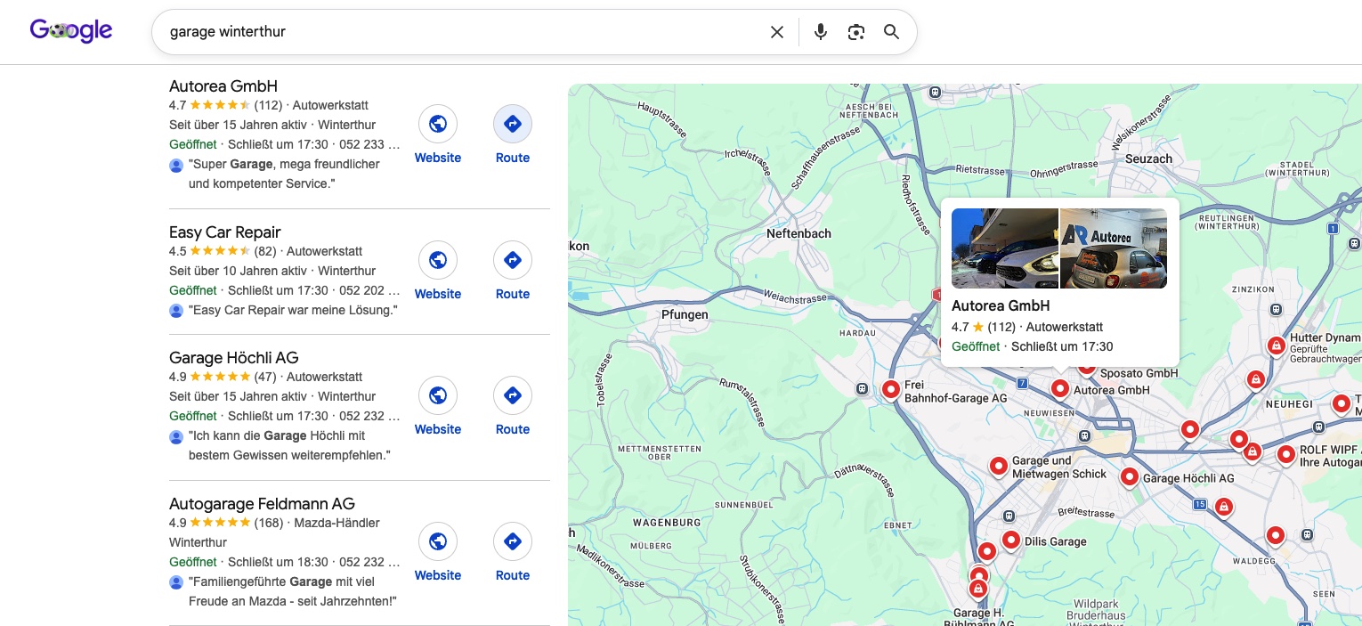Click review 'Ich kann die Garage Höchli'

click(290, 445)
